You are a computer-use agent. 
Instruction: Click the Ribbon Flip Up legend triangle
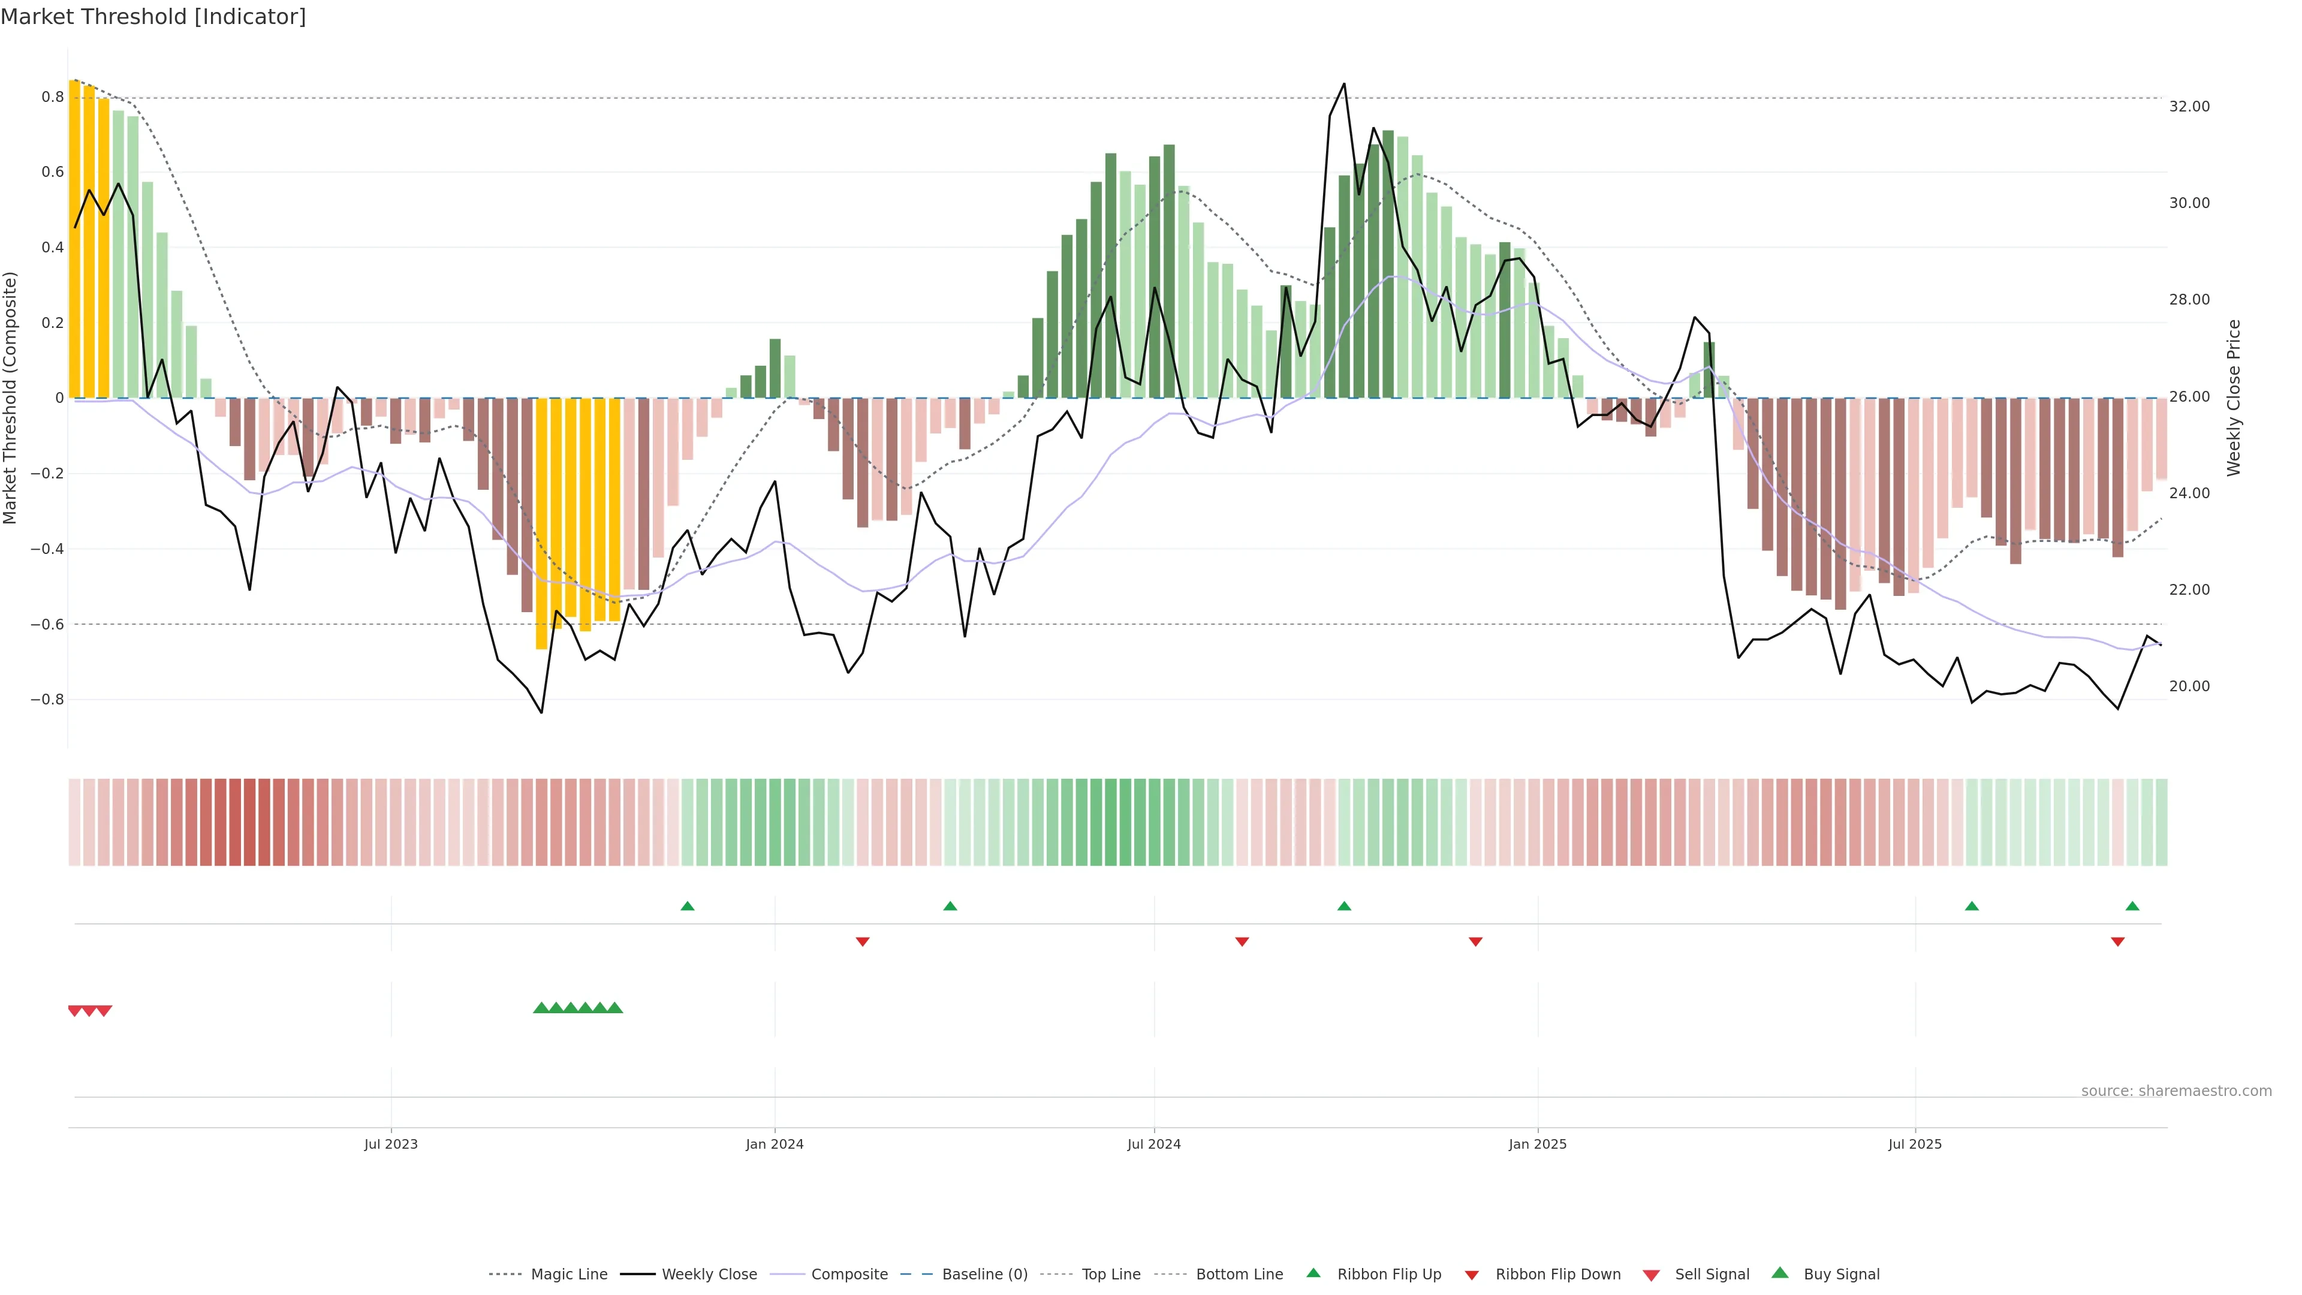[x=1313, y=1273]
